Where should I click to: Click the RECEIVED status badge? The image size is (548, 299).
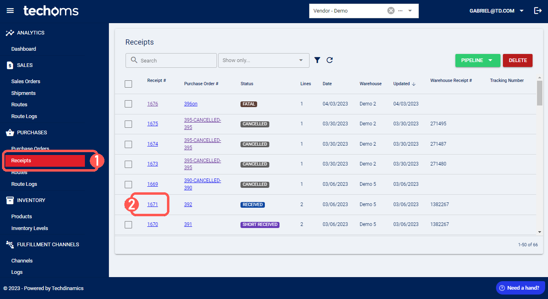coord(253,204)
